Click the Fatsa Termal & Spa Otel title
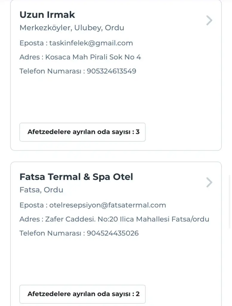232x306 pixels. [x=76, y=177]
